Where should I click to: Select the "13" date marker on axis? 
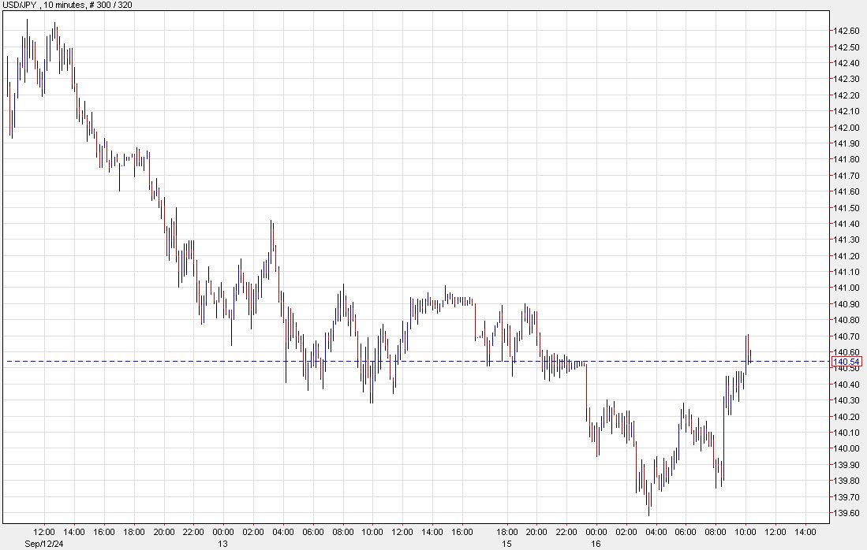click(x=223, y=543)
